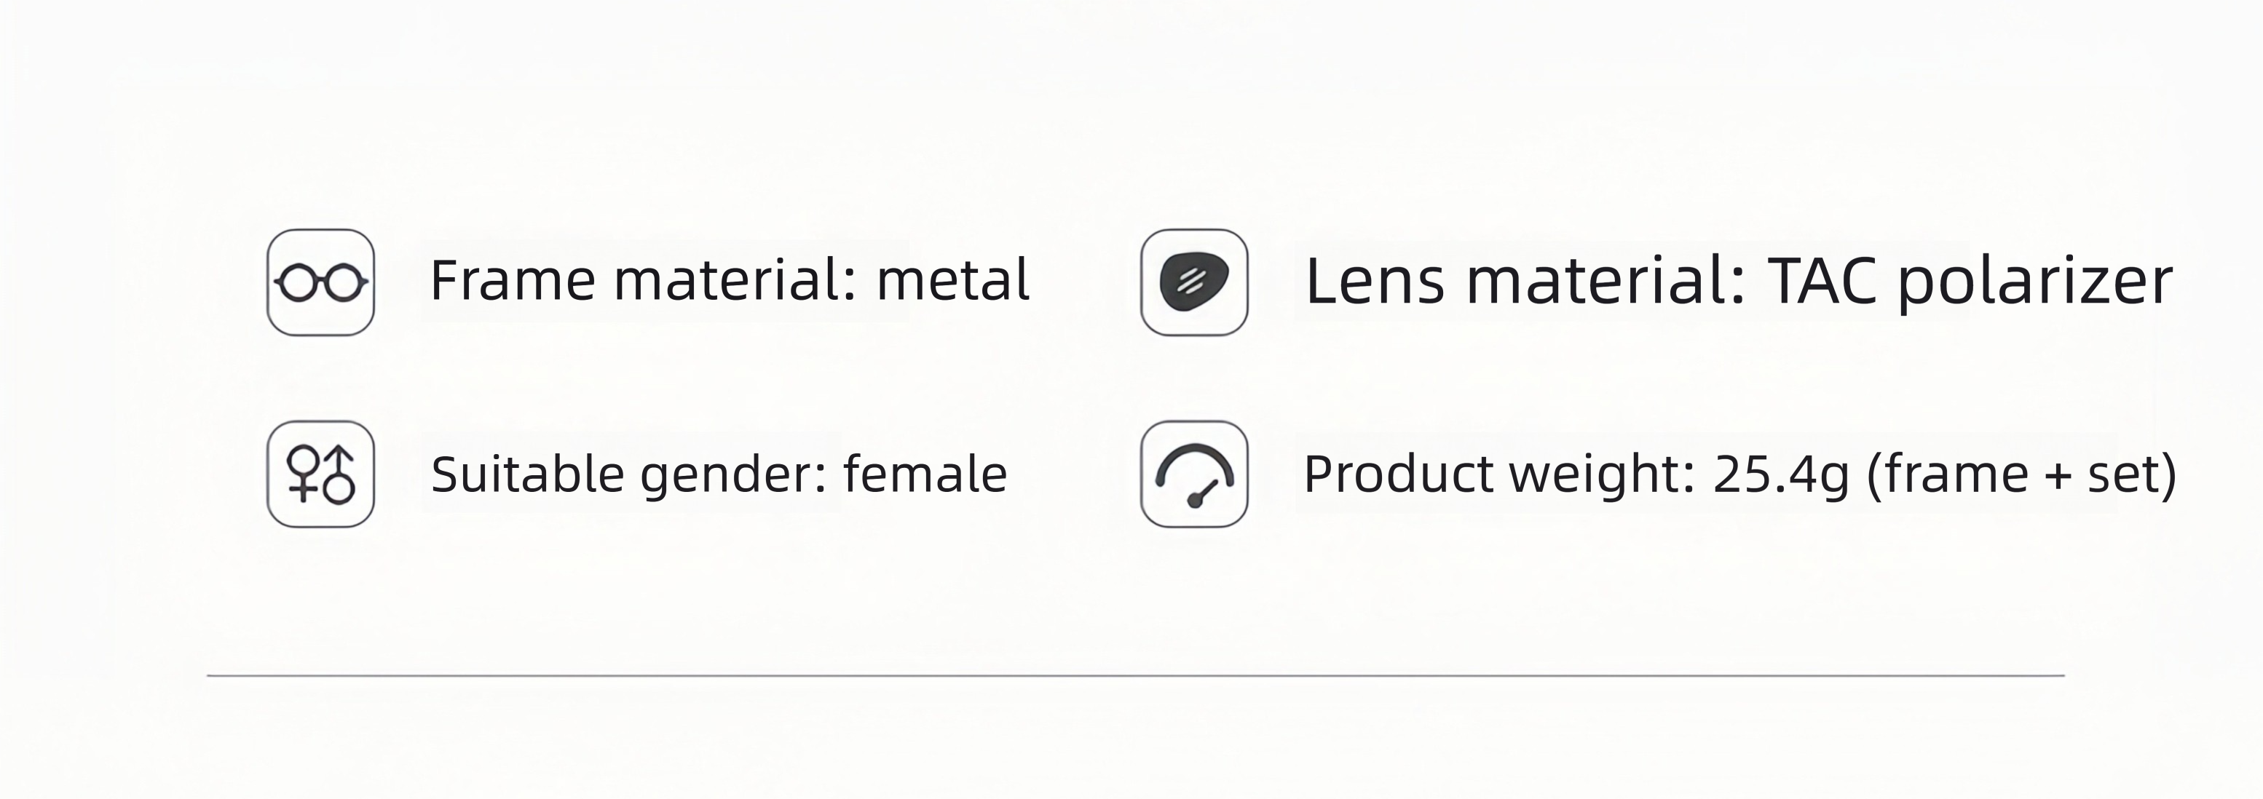Click the word "metal"
Image resolution: width=2263 pixels, height=799 pixels.
pos(953,280)
